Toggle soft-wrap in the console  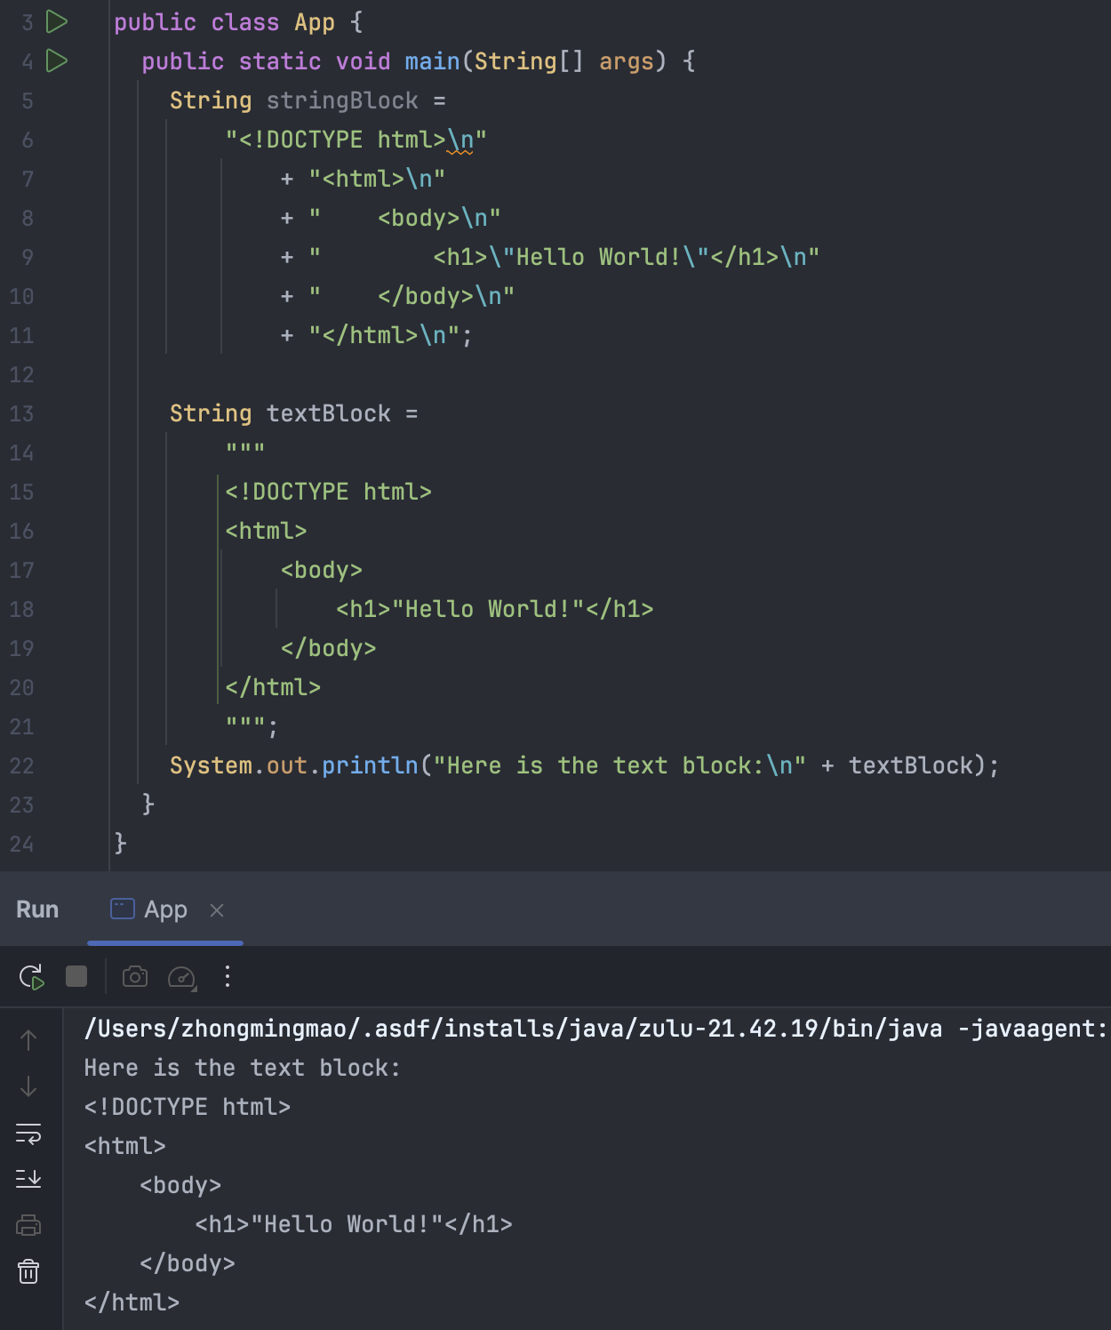tap(28, 1134)
